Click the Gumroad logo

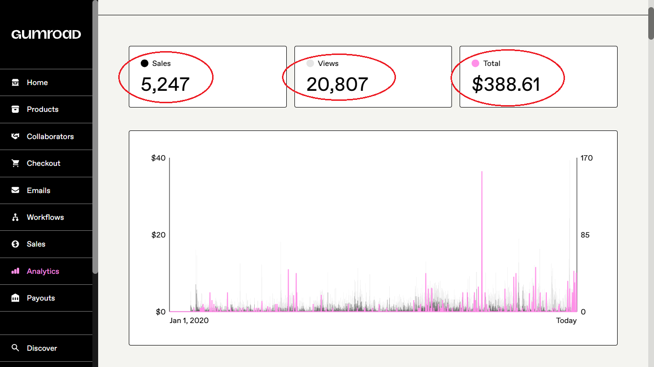click(x=46, y=34)
